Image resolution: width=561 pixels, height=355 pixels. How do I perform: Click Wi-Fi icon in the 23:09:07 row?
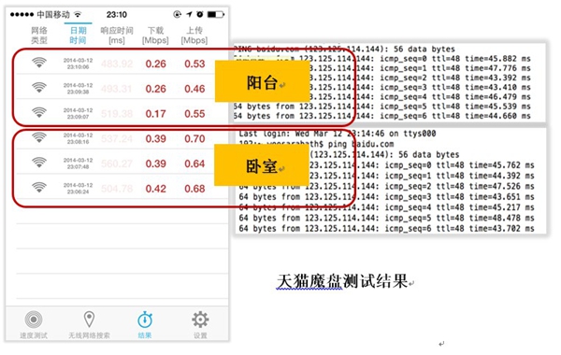point(39,113)
